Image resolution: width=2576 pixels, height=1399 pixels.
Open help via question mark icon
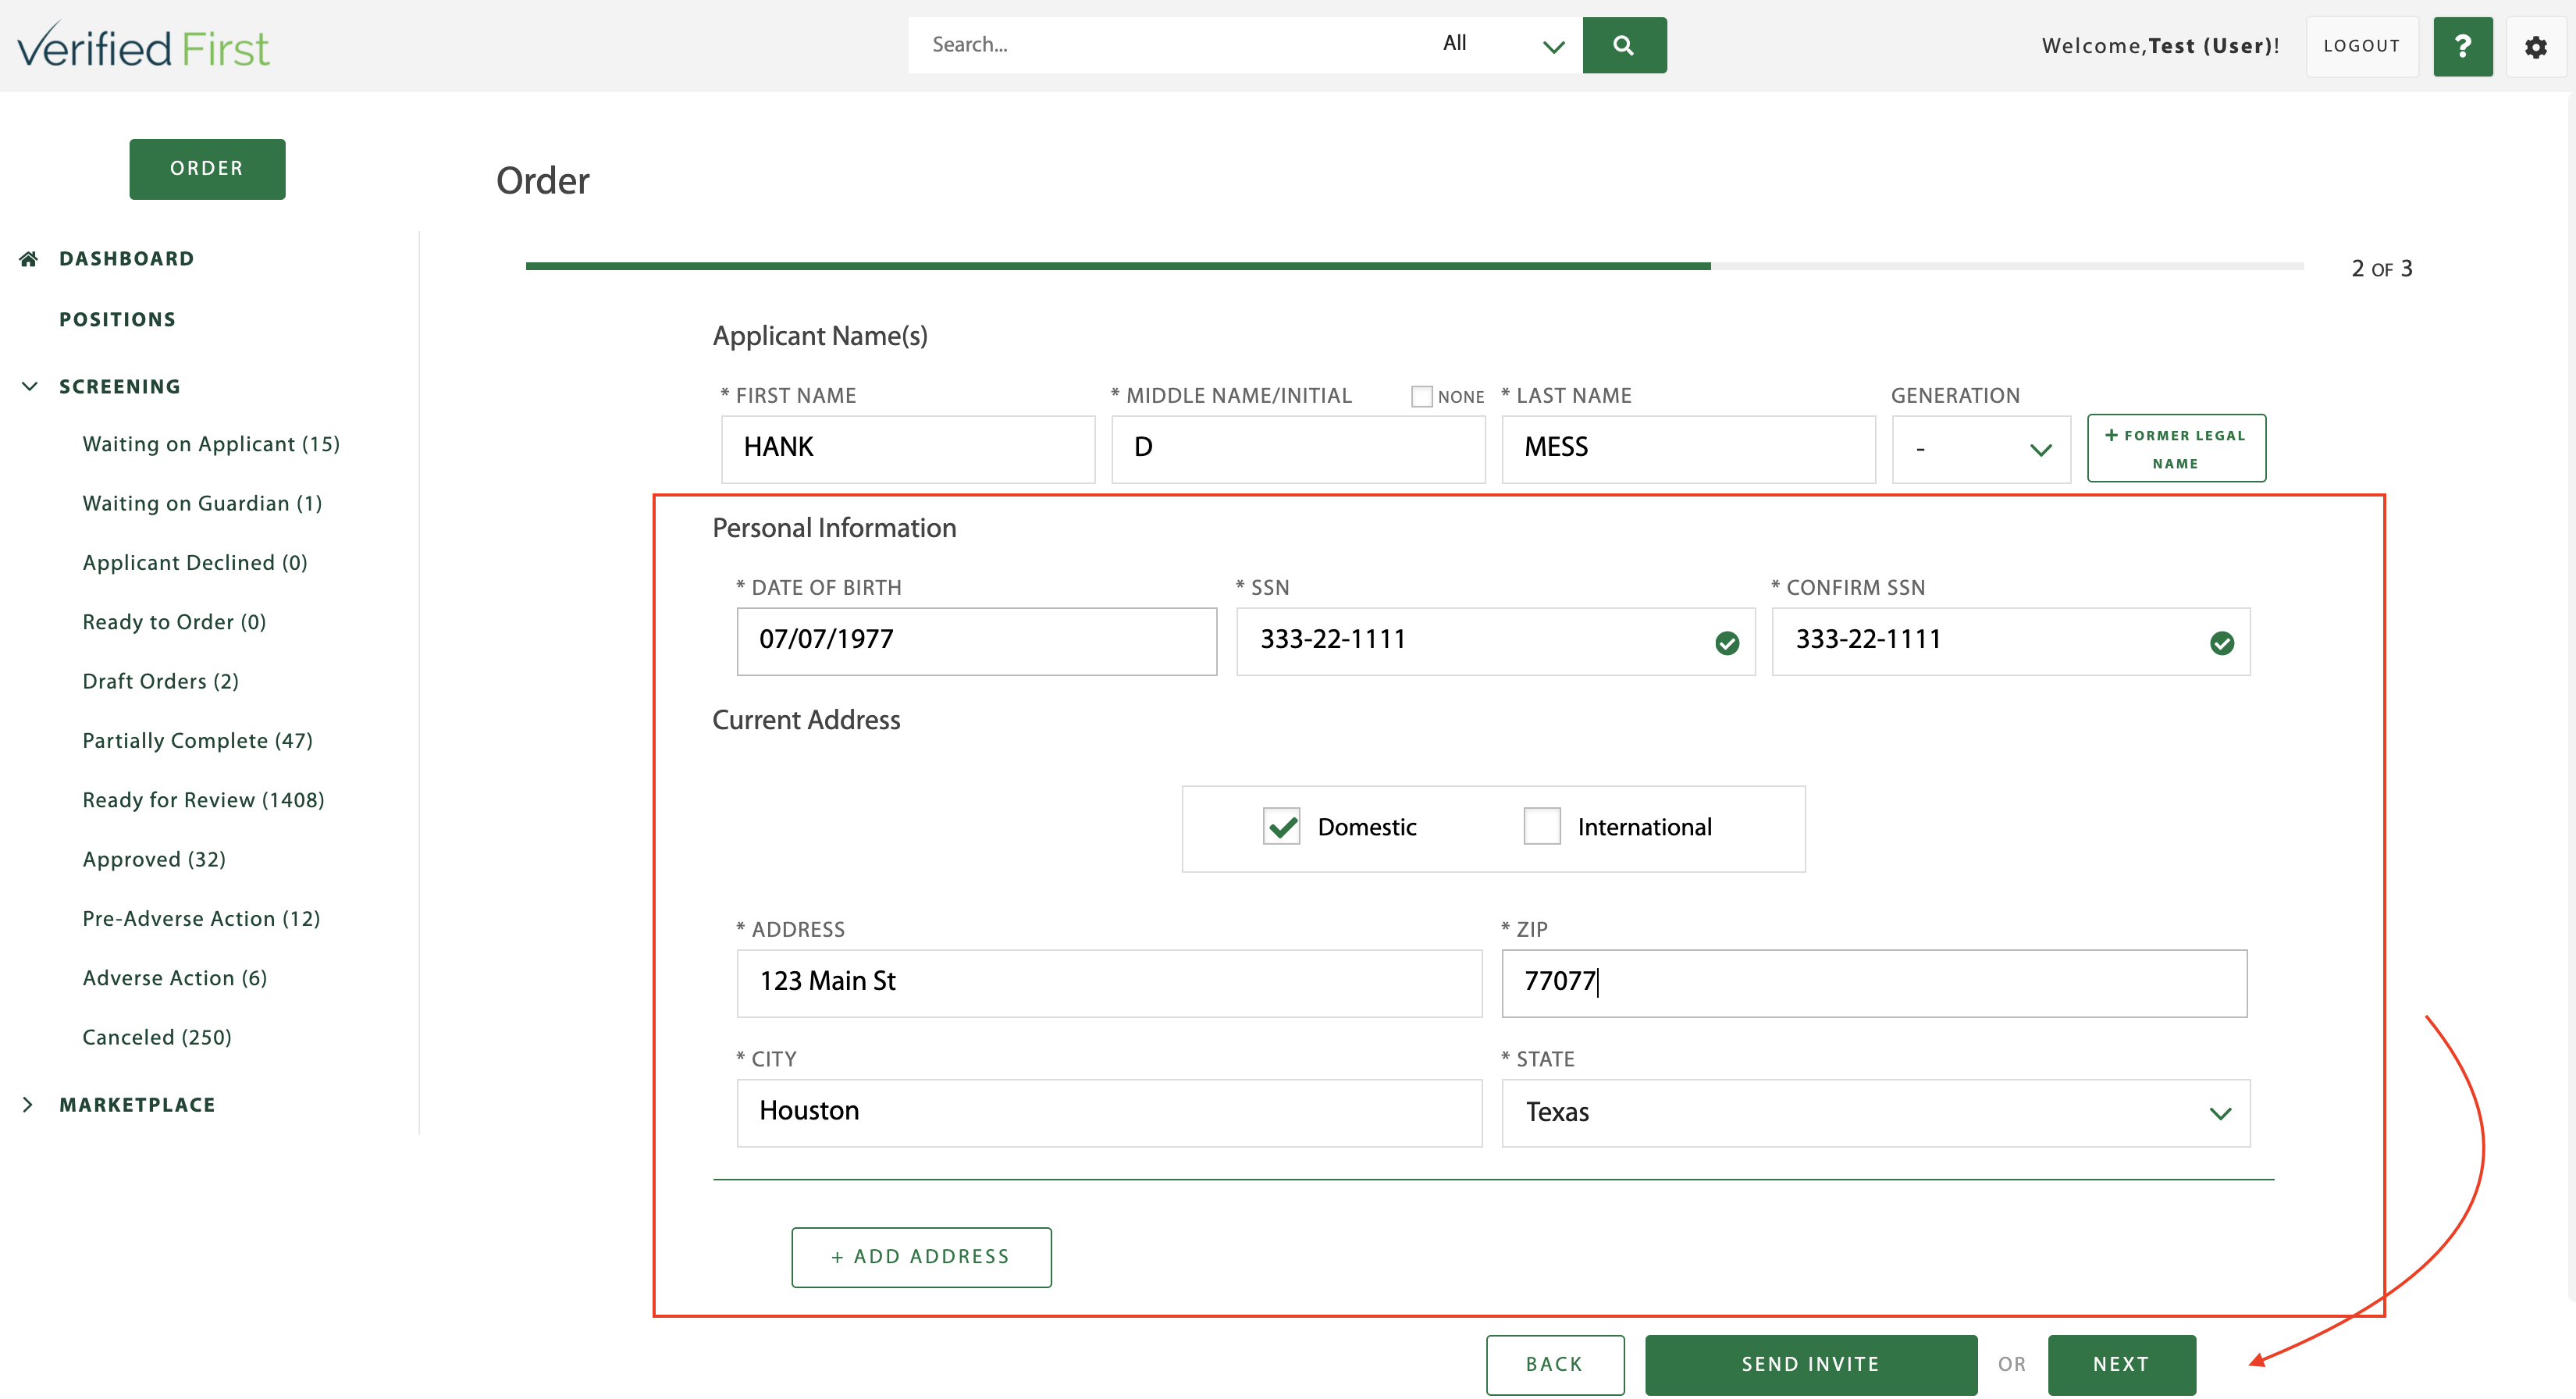[x=2462, y=46]
